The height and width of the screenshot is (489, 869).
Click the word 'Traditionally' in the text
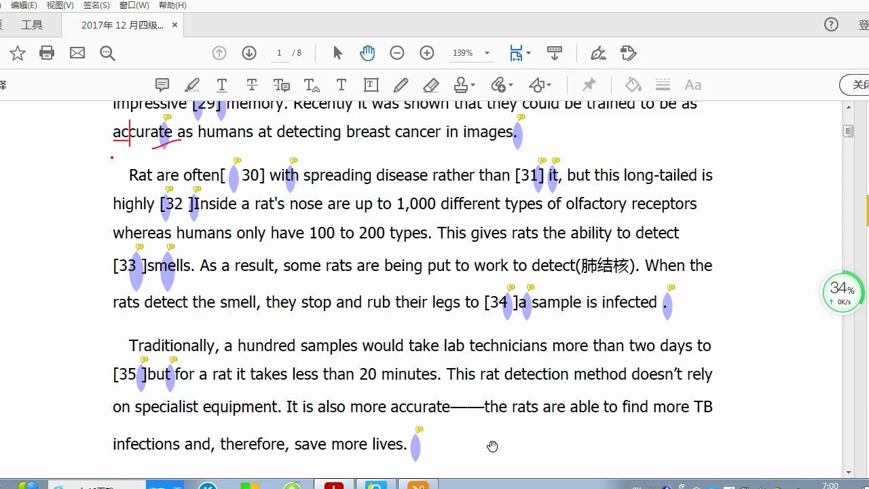tap(173, 346)
